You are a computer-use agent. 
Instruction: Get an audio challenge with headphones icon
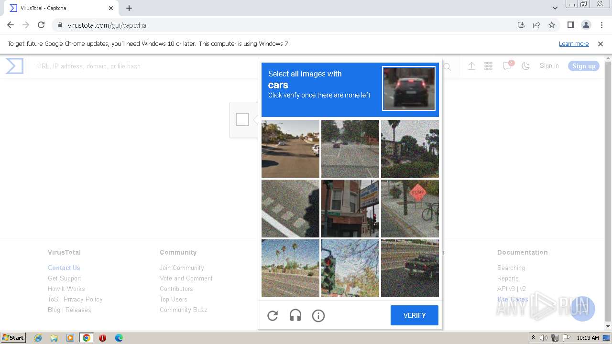pyautogui.click(x=295, y=315)
